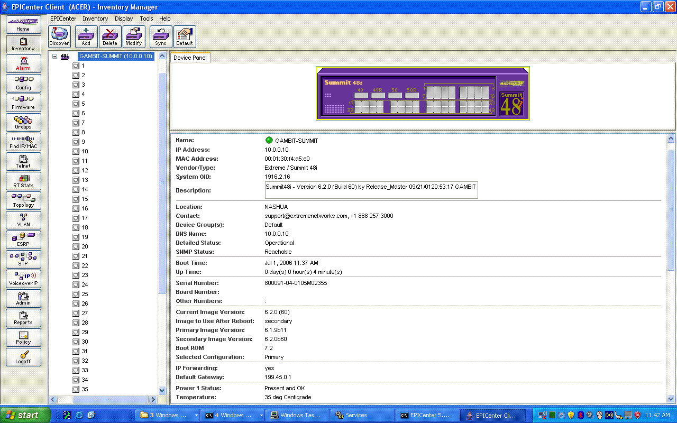
Task: Launch Find IP/MAC tool
Action: (23, 142)
